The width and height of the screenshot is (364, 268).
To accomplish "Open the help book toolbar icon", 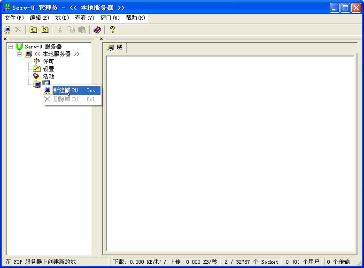I will click(97, 30).
